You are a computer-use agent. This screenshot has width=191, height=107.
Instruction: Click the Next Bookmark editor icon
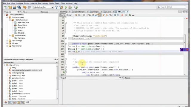pyautogui.click(x=107, y=15)
